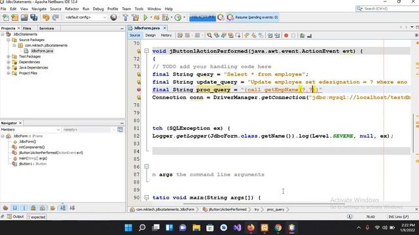Toggle Show Inner Classes filter in Navigator
Viewport: 419px width, 235px height.
43,208
